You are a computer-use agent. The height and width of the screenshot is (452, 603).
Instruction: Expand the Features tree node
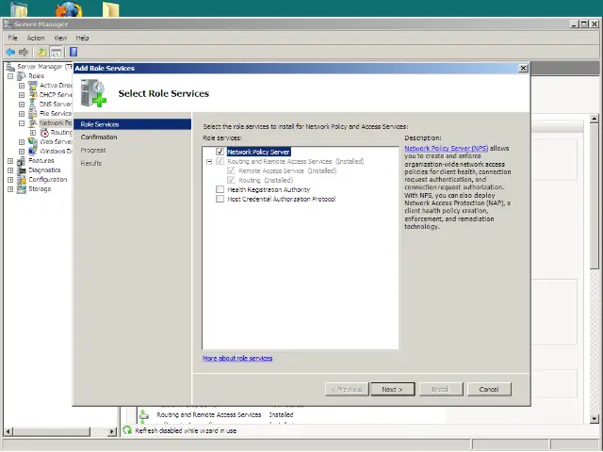pos(10,161)
